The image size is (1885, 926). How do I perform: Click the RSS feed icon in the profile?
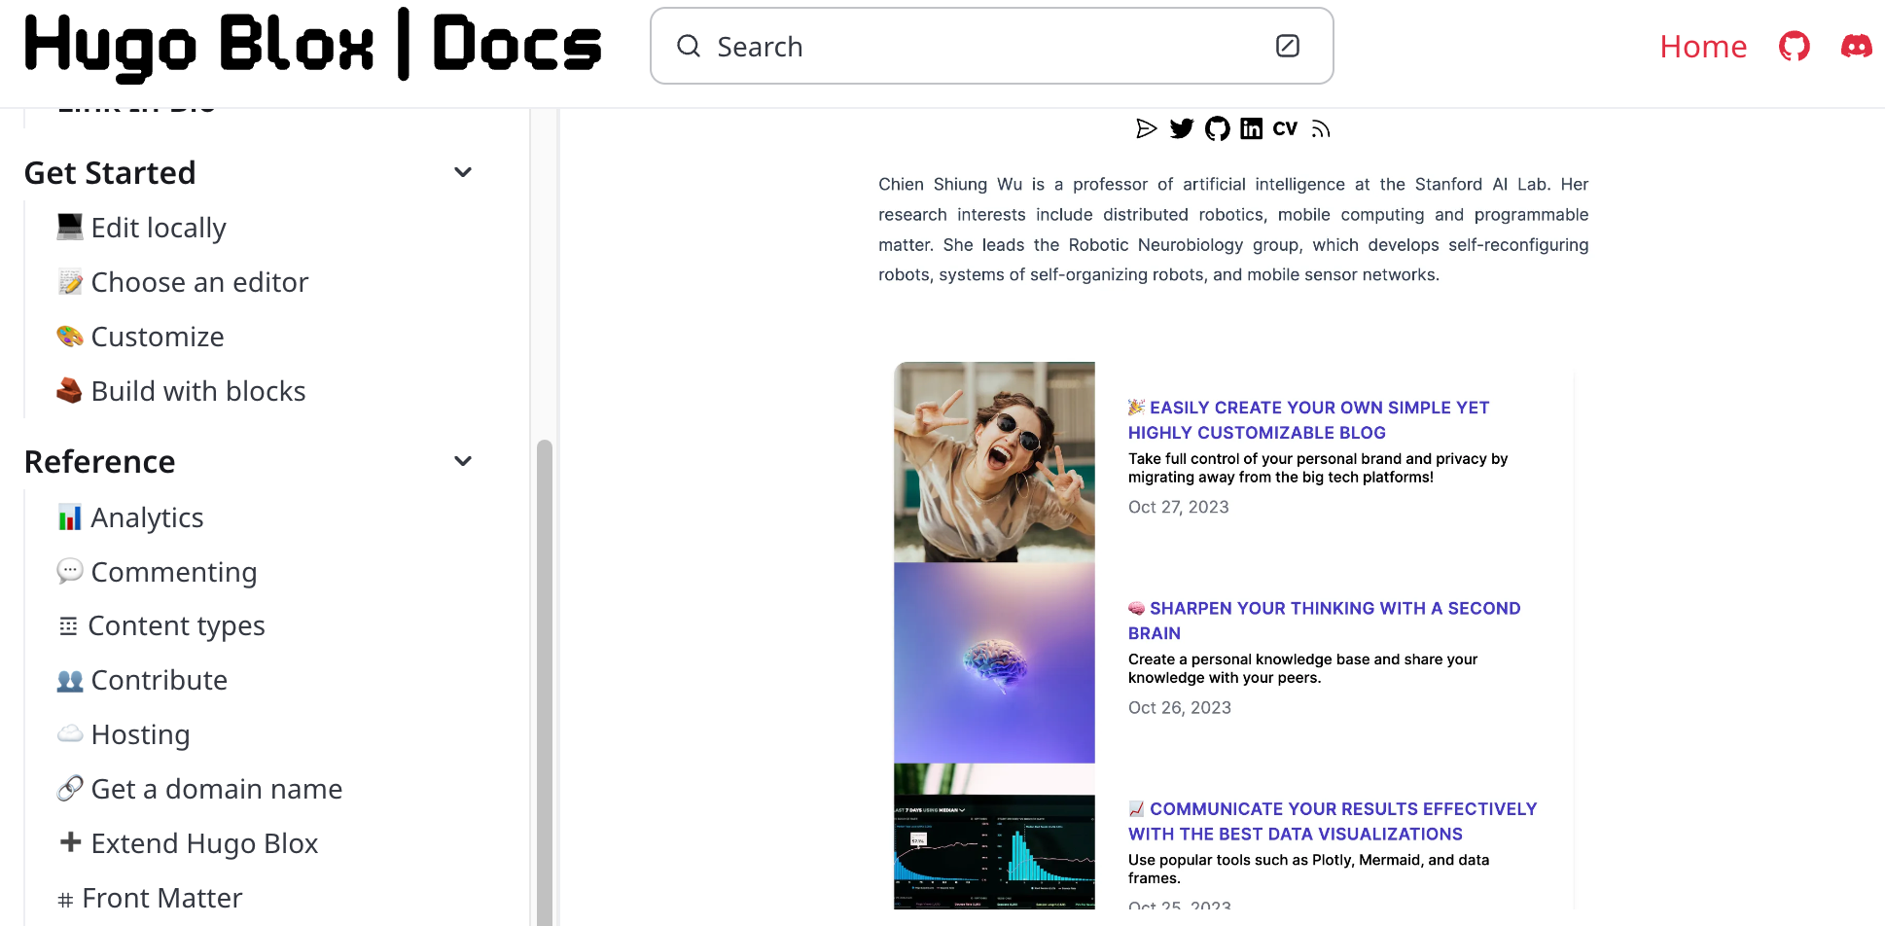(1320, 128)
